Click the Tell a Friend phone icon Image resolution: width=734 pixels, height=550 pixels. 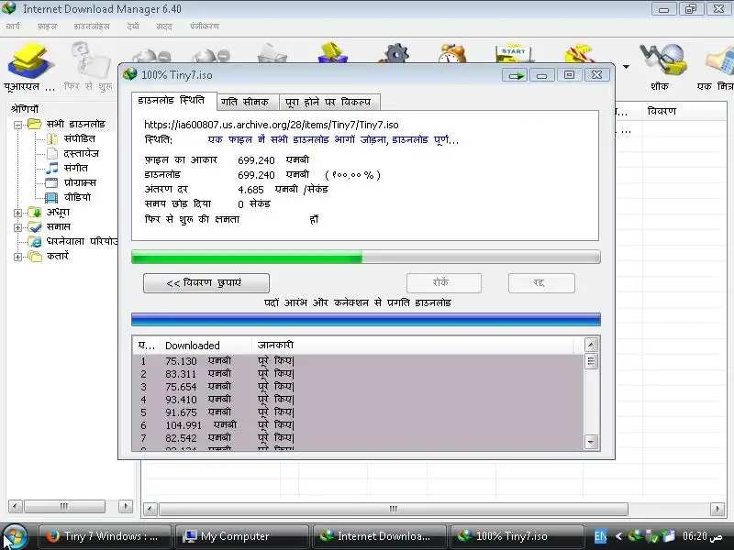[x=721, y=60]
